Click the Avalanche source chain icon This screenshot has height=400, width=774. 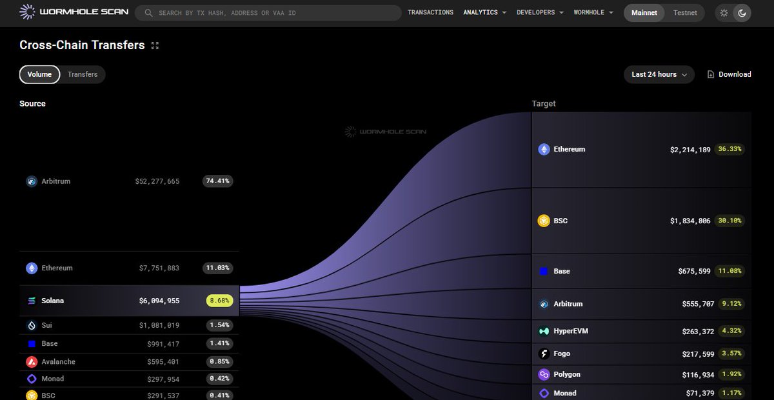point(32,362)
